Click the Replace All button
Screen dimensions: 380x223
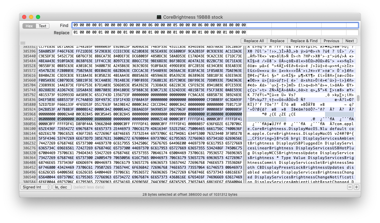coord(253,41)
